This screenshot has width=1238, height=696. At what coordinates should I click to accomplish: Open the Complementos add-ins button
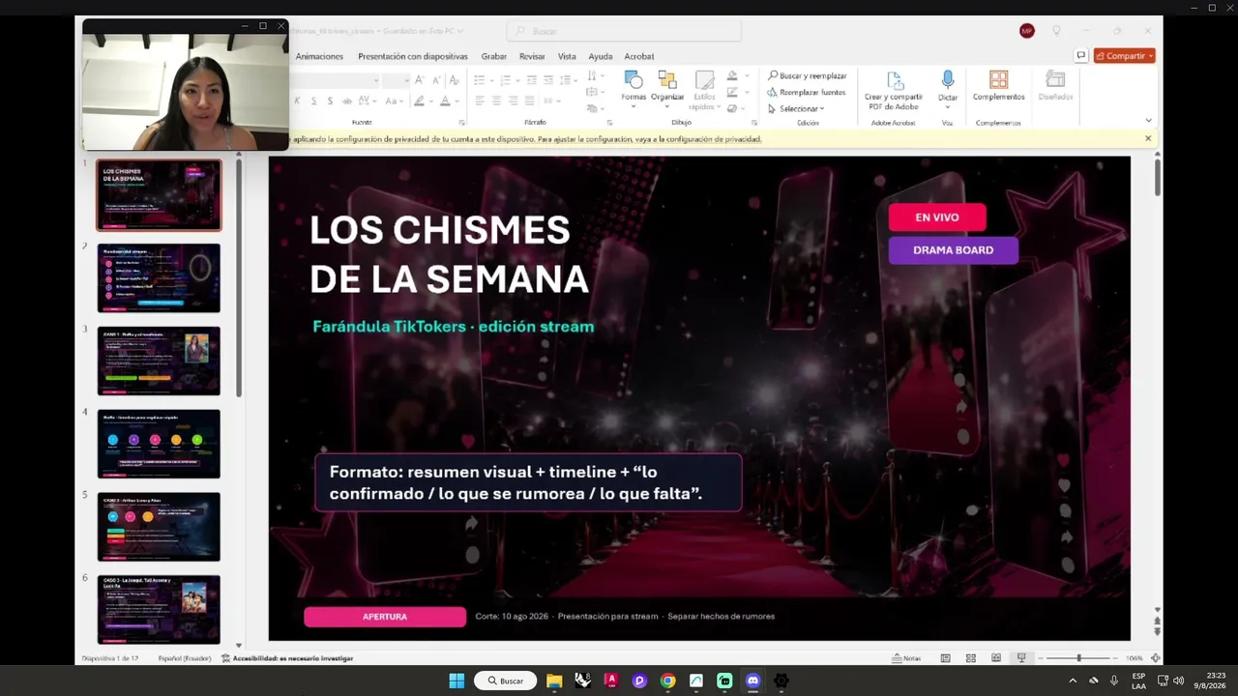(998, 86)
